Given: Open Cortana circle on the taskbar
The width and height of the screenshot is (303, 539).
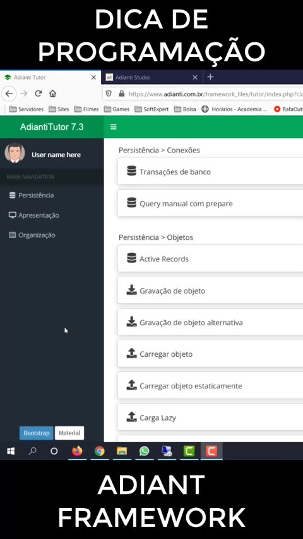Looking at the screenshot, I should pyautogui.click(x=54, y=451).
